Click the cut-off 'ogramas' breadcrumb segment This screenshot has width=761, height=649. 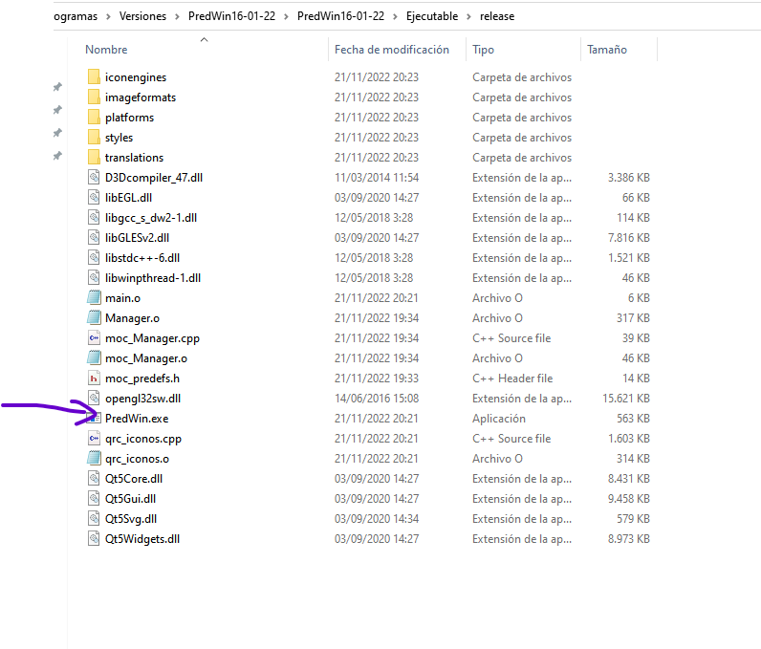(76, 16)
